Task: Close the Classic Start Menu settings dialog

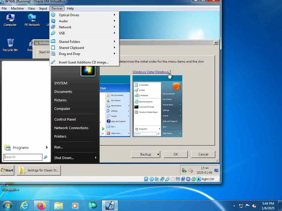Action: click(216, 43)
